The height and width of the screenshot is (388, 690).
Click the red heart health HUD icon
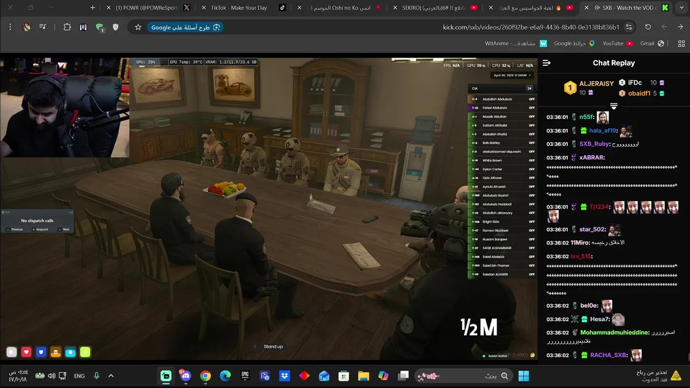click(26, 352)
